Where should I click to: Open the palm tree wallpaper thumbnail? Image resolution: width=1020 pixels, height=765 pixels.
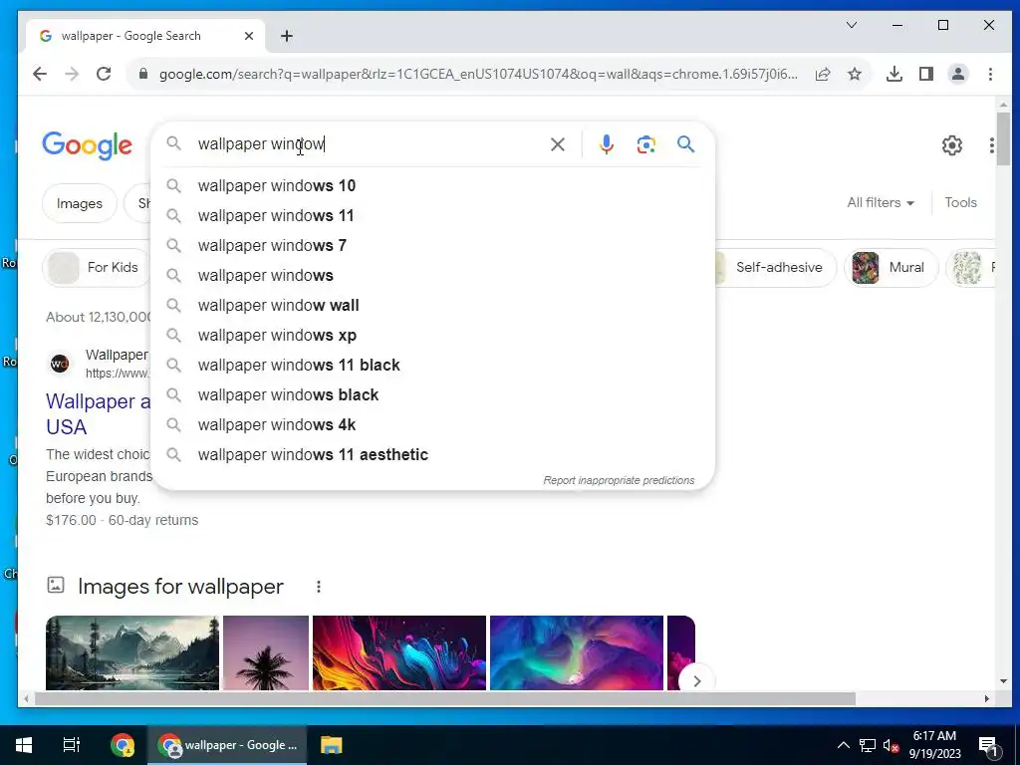[x=266, y=653]
